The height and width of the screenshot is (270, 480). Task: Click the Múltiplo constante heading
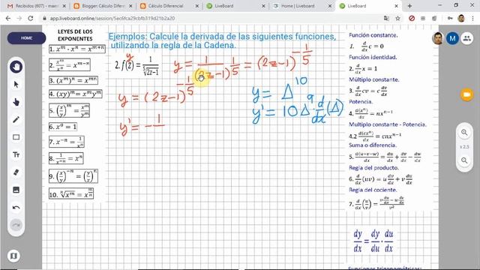tap(373, 79)
